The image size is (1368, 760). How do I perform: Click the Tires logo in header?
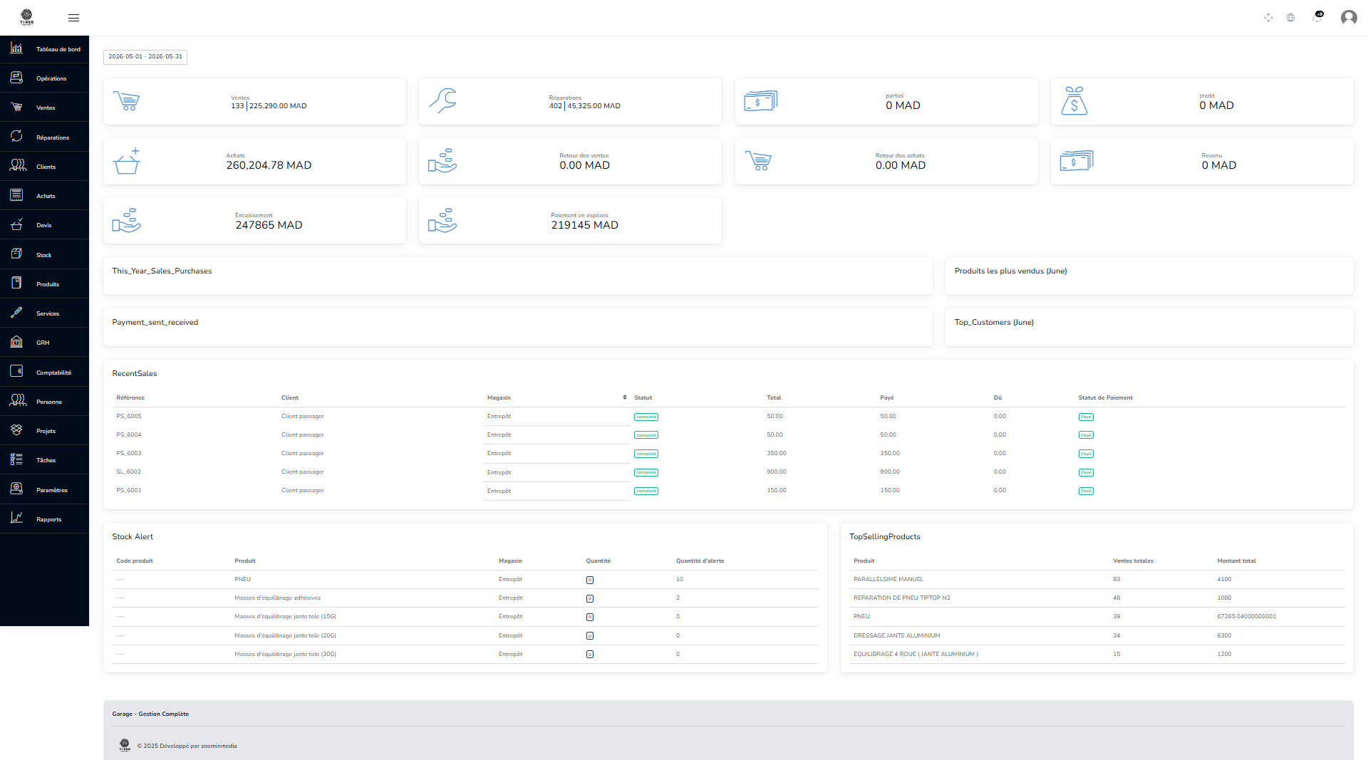(x=26, y=17)
